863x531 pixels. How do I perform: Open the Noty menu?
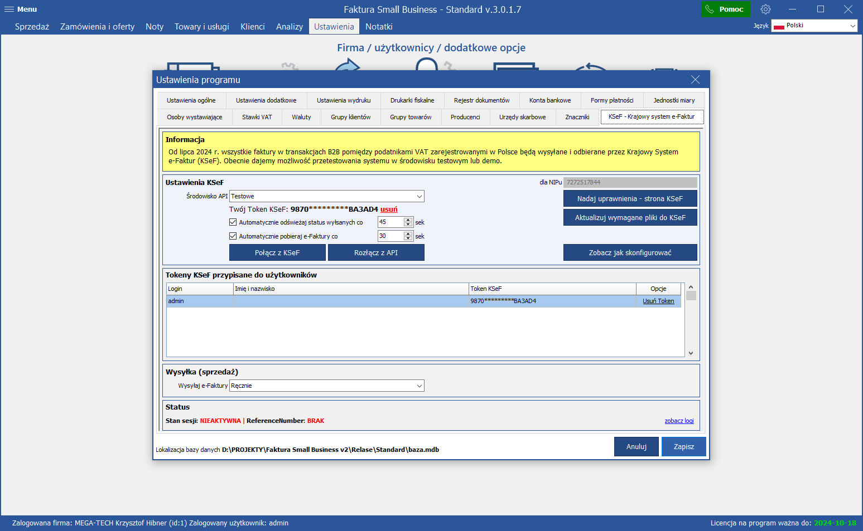155,27
